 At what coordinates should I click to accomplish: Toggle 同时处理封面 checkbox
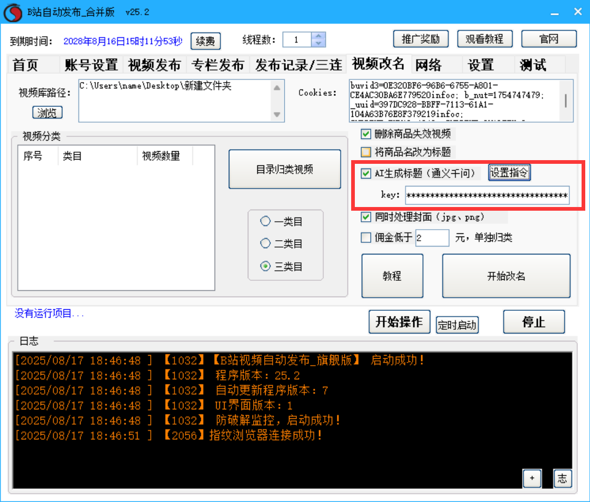point(366,217)
